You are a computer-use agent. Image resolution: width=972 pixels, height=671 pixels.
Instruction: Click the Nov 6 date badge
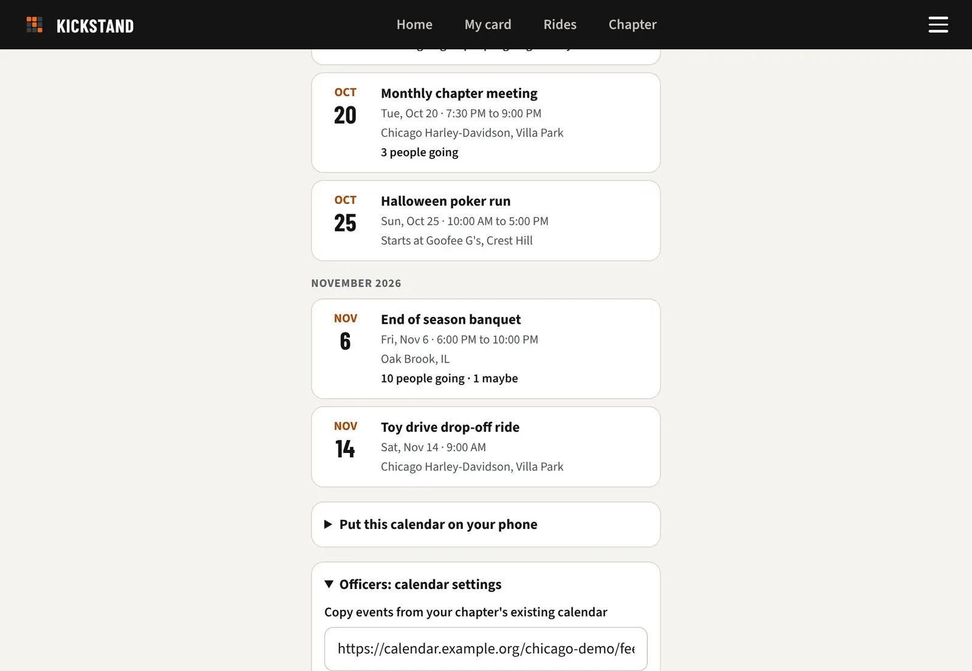point(345,333)
